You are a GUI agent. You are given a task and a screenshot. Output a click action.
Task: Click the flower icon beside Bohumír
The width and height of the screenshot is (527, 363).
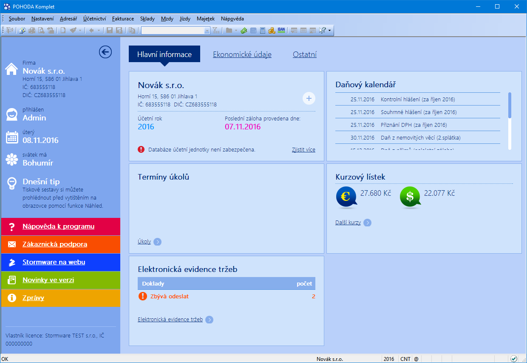click(x=11, y=160)
